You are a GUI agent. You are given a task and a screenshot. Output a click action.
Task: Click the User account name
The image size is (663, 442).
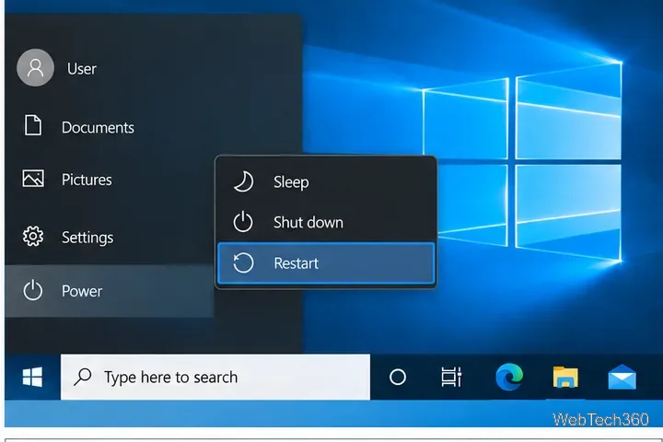pos(82,68)
